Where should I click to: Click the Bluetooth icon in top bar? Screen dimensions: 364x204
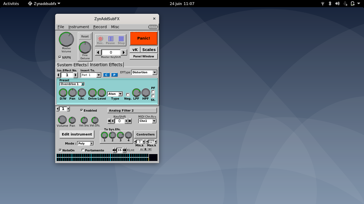[330, 3]
